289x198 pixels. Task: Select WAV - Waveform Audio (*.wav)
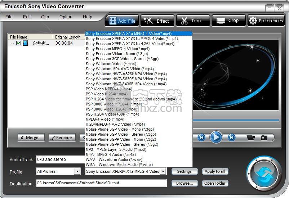tap(139, 159)
